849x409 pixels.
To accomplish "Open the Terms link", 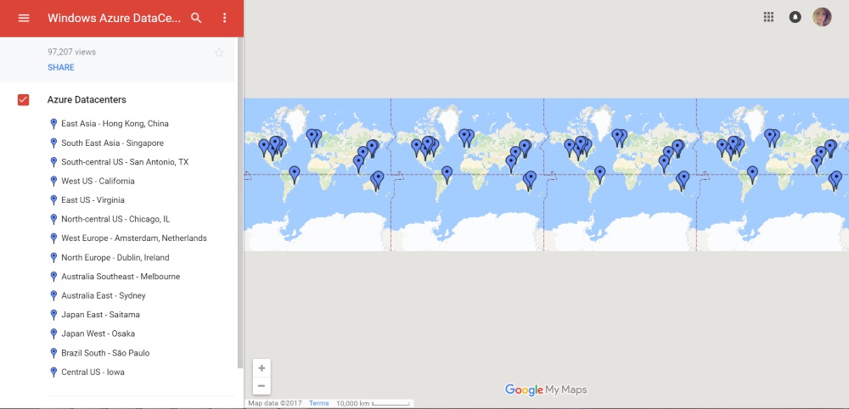I will (318, 403).
